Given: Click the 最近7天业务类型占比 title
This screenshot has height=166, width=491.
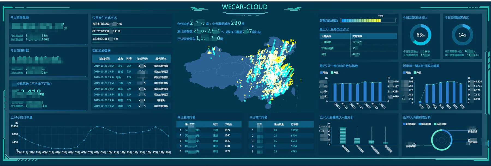Looking at the screenshot, I should point(334,29).
